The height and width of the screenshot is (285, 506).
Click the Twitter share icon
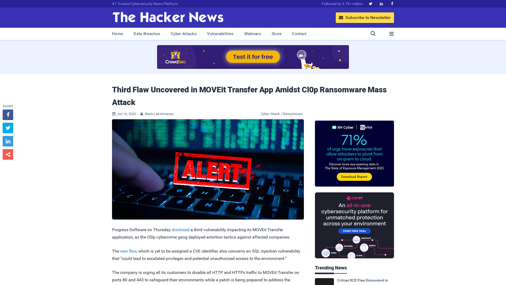(x=8, y=128)
